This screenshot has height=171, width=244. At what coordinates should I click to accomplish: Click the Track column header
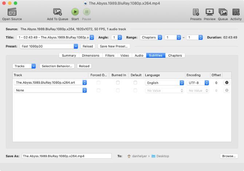(50, 75)
